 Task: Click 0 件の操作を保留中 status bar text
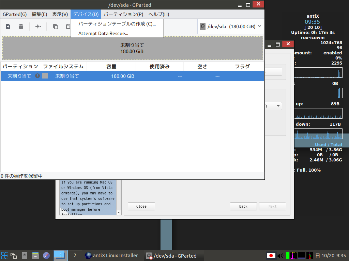pos(21,176)
